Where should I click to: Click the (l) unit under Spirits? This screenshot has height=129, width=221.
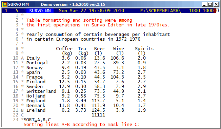[142, 53]
